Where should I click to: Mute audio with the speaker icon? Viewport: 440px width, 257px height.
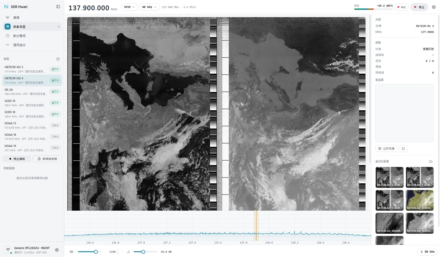(x=71, y=252)
